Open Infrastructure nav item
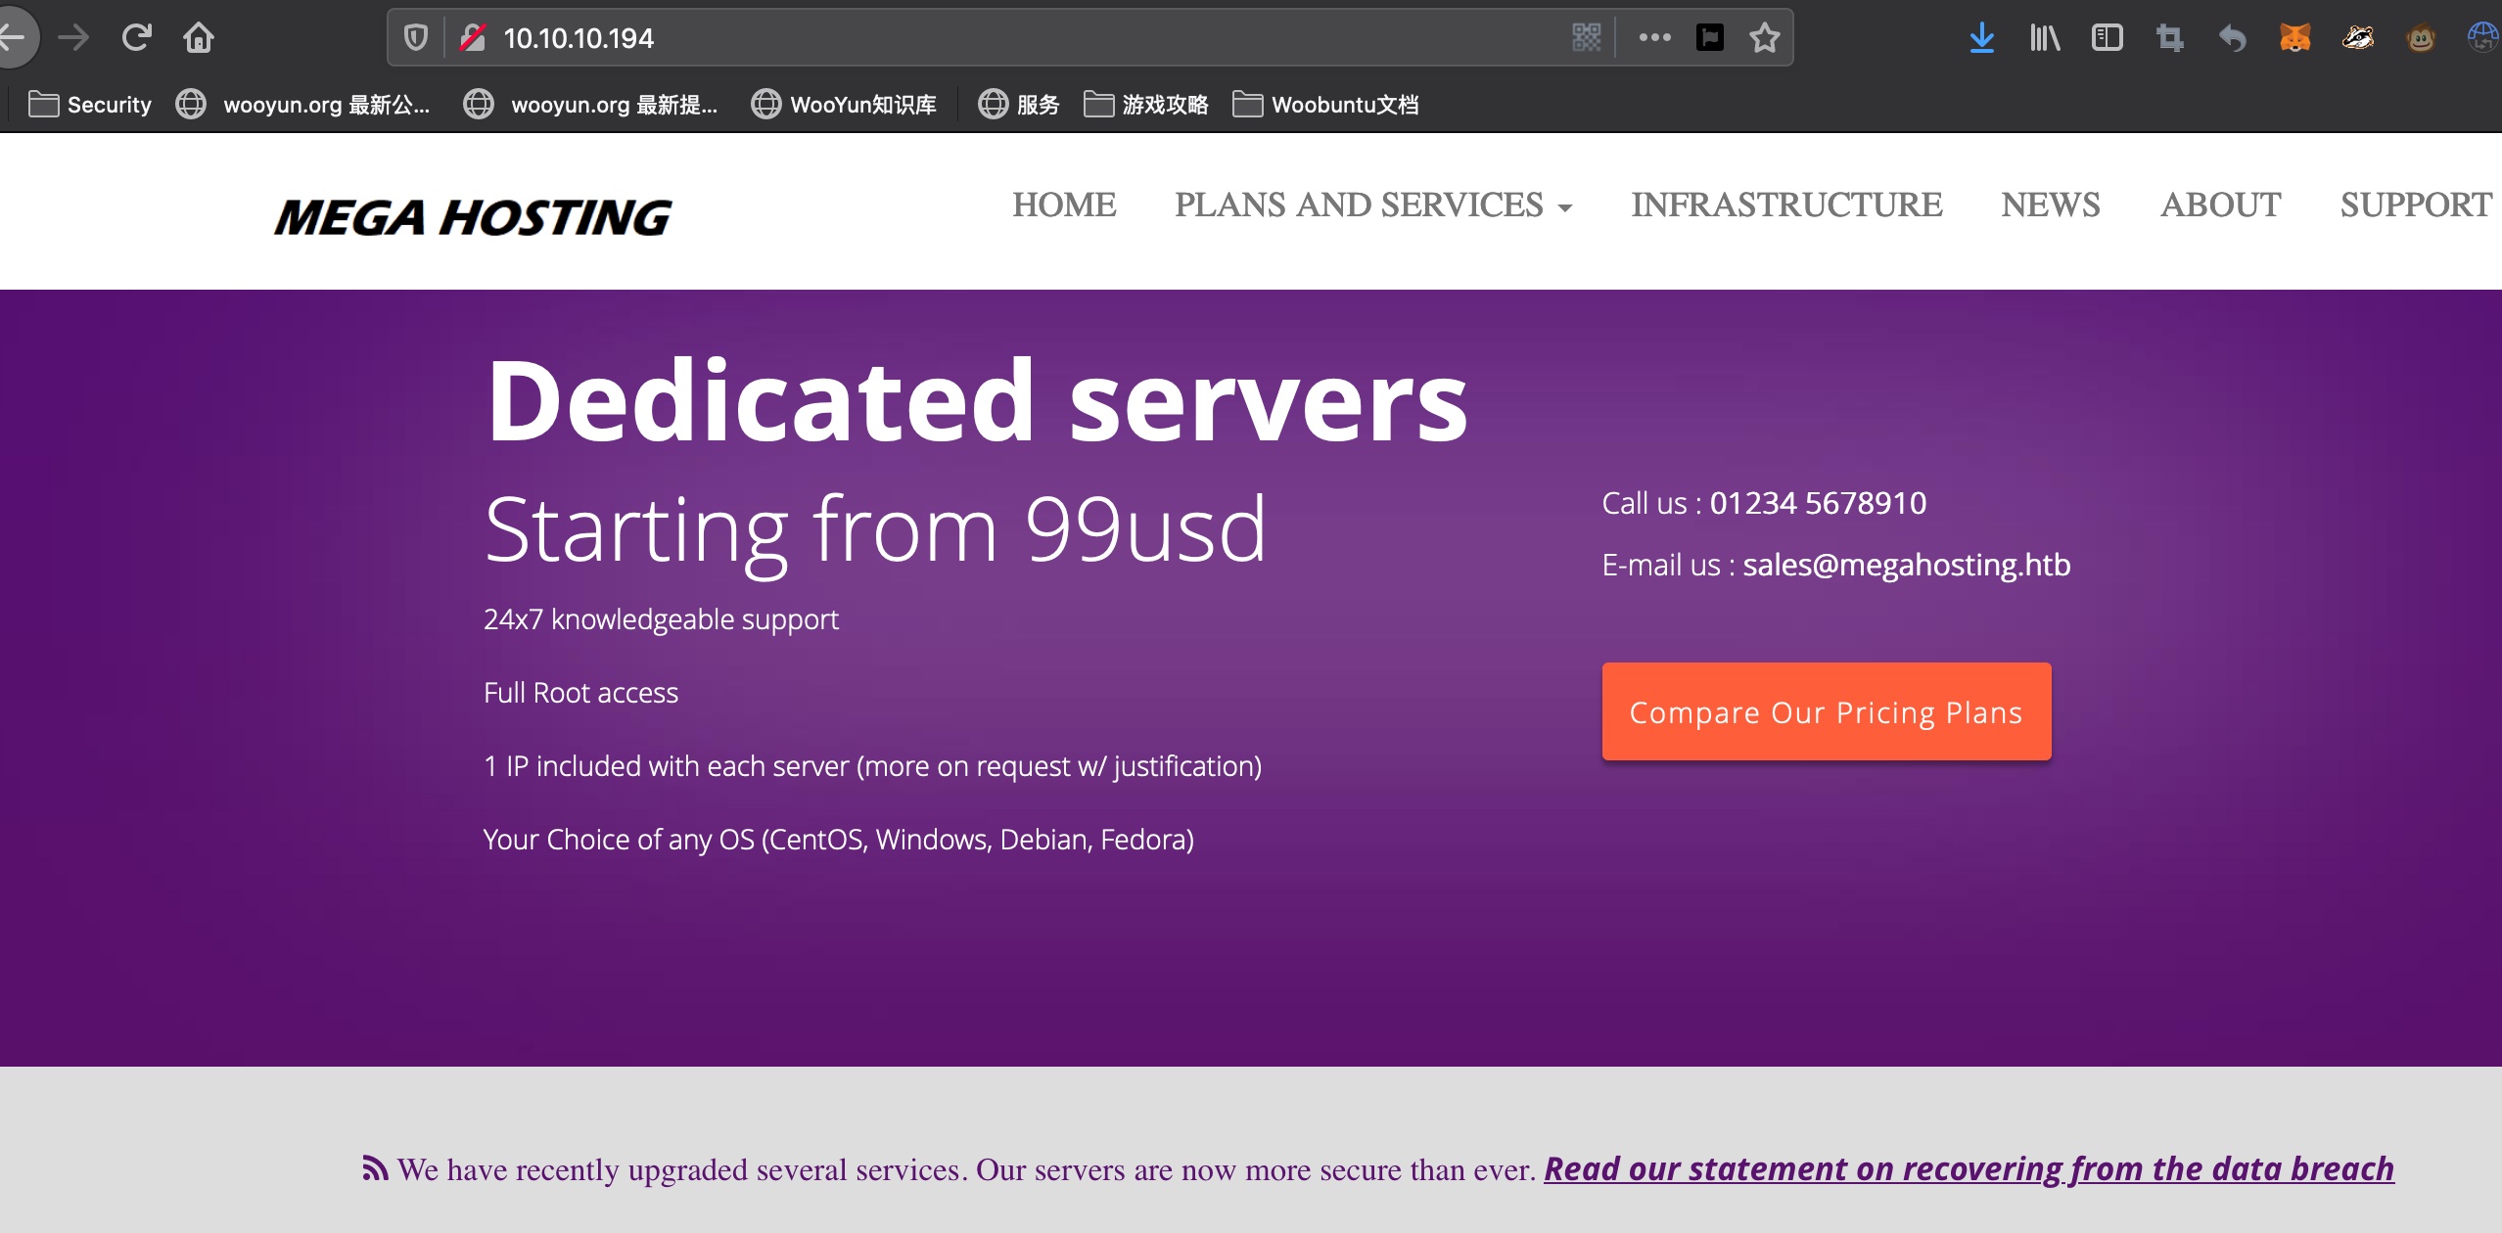This screenshot has width=2502, height=1233. pos(1786,205)
